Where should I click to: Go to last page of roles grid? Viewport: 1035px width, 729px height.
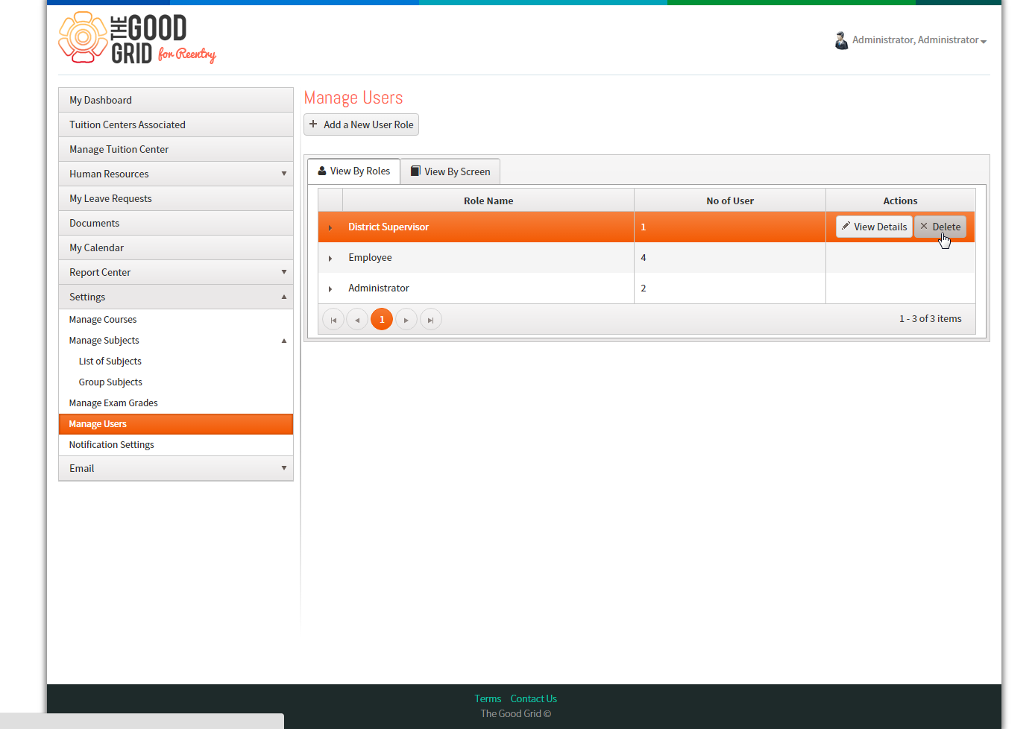click(431, 320)
